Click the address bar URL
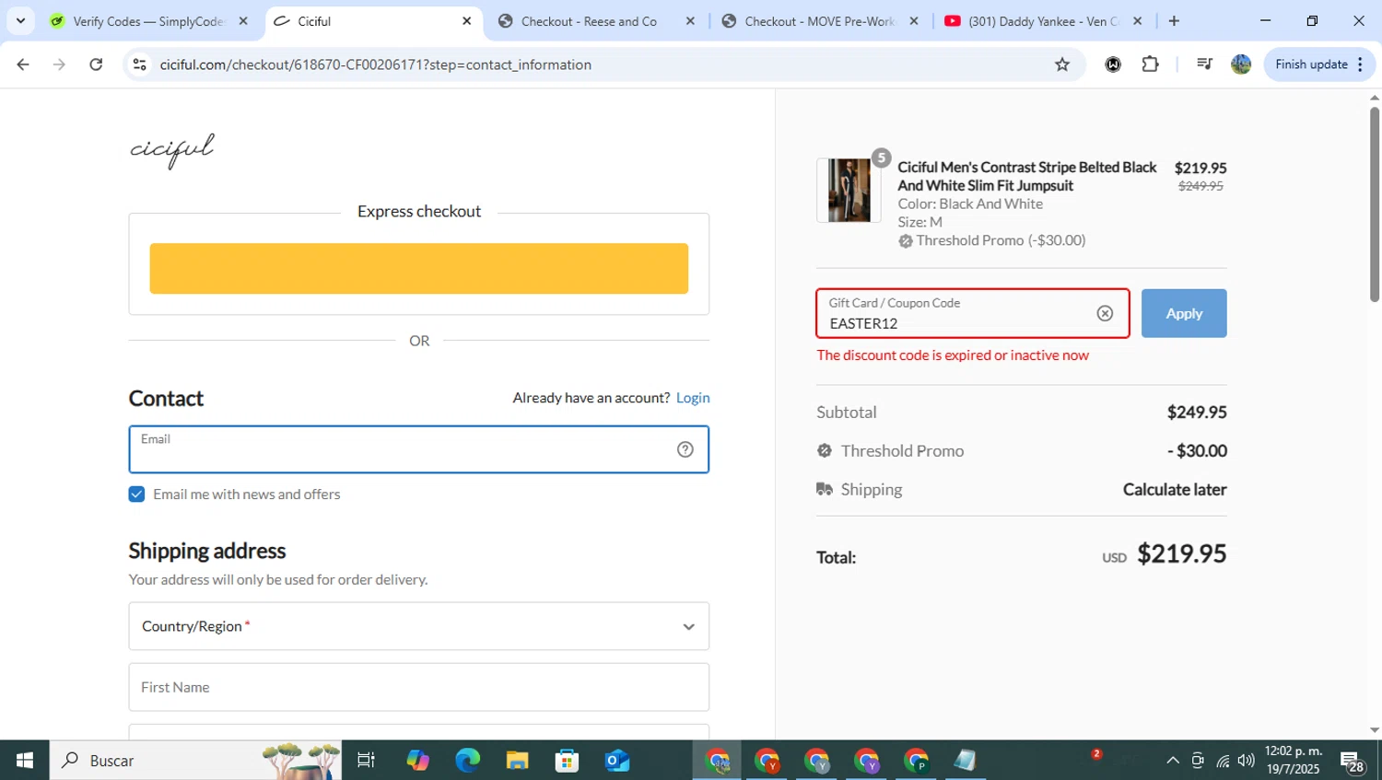Image resolution: width=1382 pixels, height=780 pixels. pos(375,64)
